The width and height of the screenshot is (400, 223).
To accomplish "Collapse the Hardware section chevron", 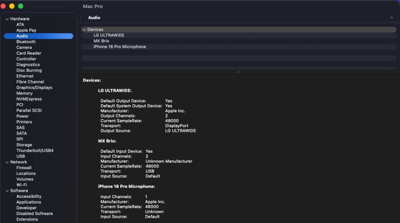I will coord(7,19).
